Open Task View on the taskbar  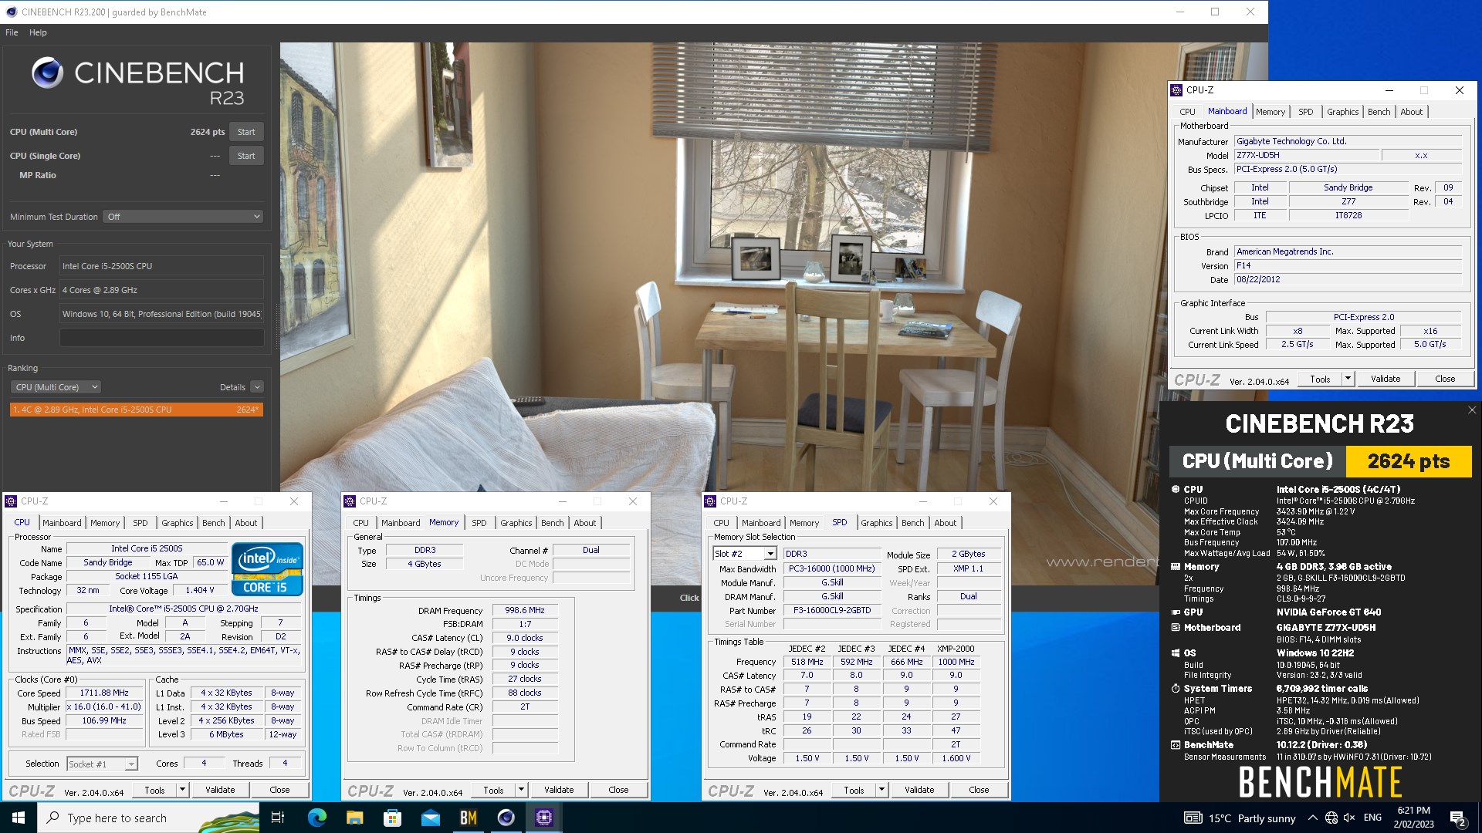point(278,818)
